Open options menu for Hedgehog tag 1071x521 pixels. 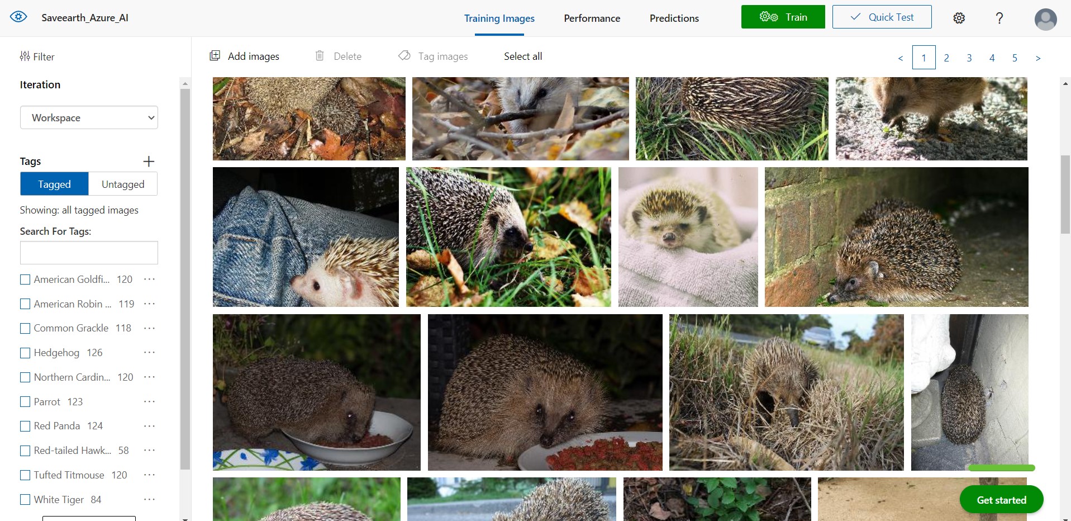tap(149, 352)
